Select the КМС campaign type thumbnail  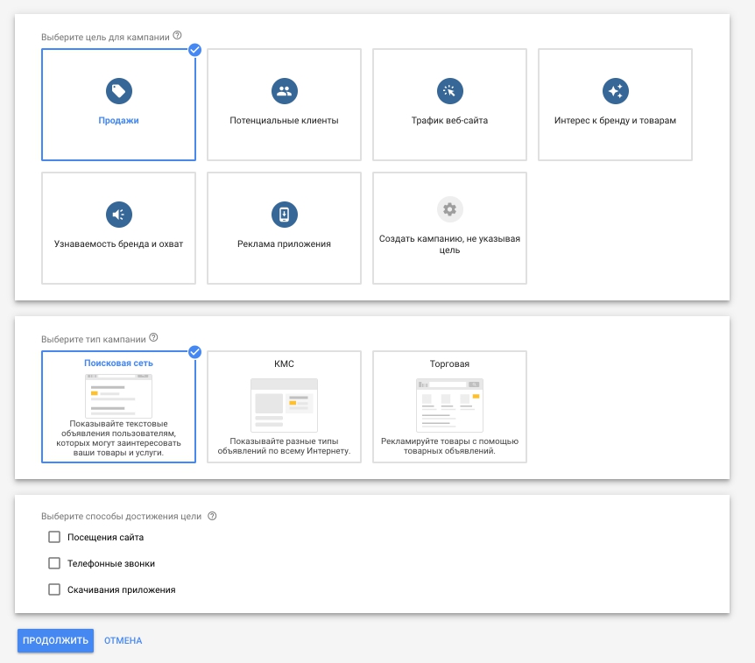coord(284,405)
